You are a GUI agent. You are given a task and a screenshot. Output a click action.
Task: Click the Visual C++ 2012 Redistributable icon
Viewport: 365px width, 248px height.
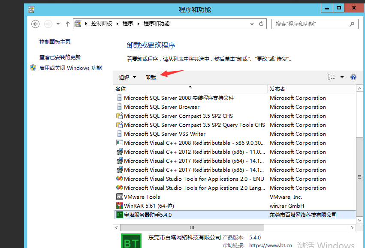point(119,152)
